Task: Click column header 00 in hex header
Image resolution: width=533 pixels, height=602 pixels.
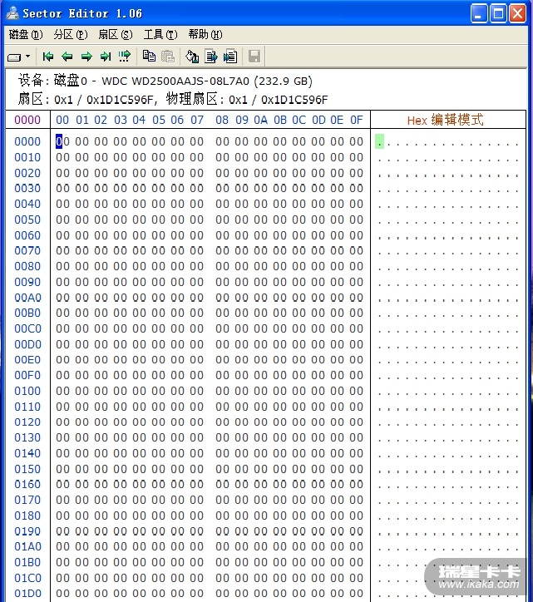Action: 62,121
